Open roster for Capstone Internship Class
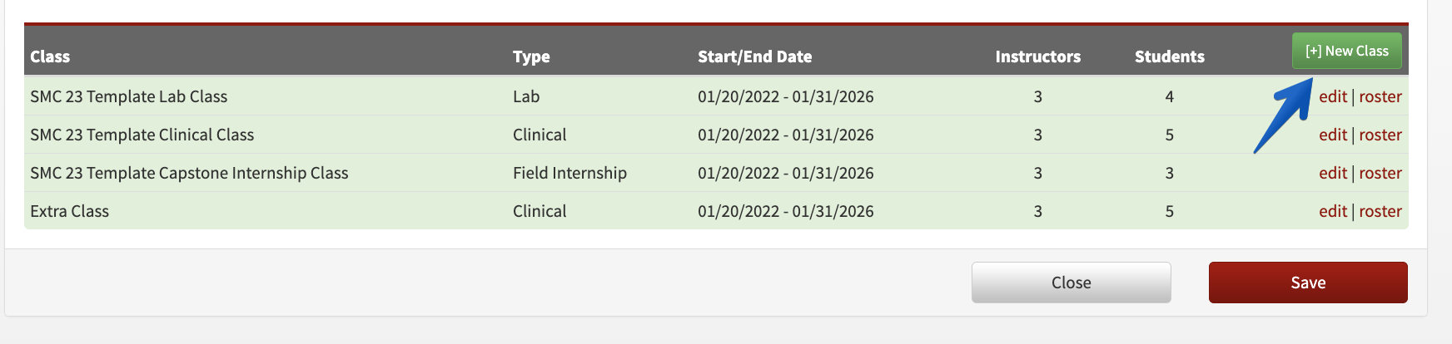This screenshot has height=344, width=1452. (x=1380, y=173)
